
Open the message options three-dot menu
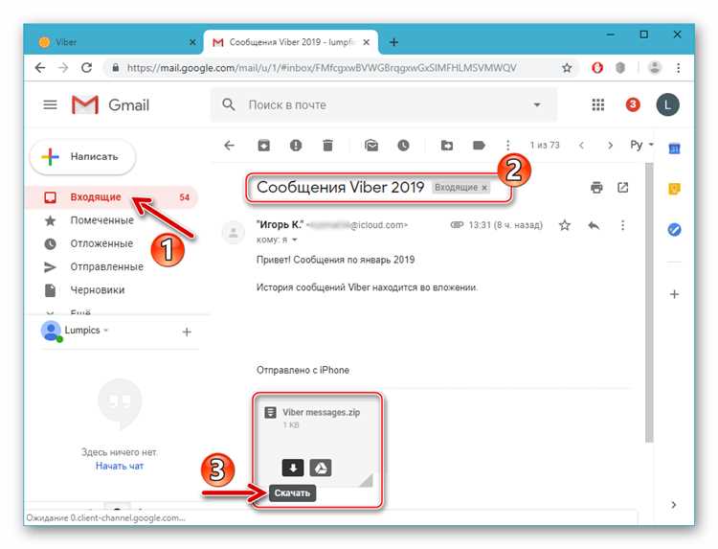coord(622,225)
